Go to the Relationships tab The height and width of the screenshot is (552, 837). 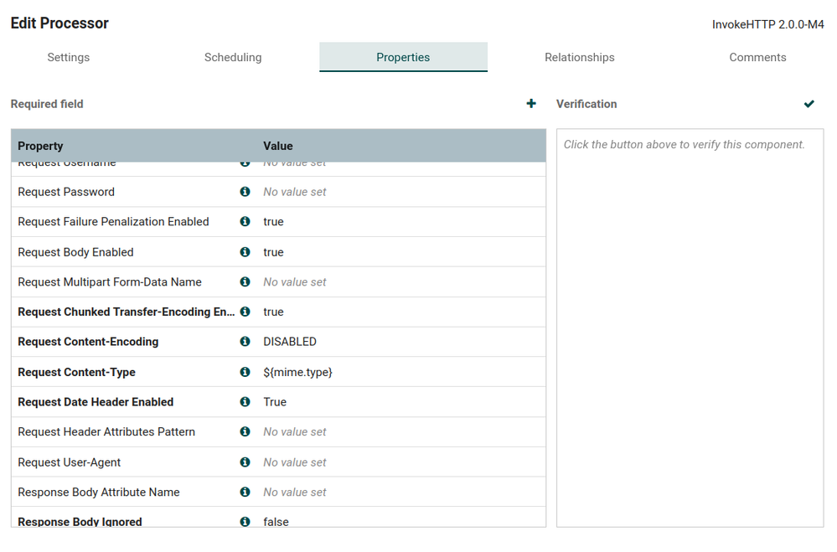click(x=580, y=58)
